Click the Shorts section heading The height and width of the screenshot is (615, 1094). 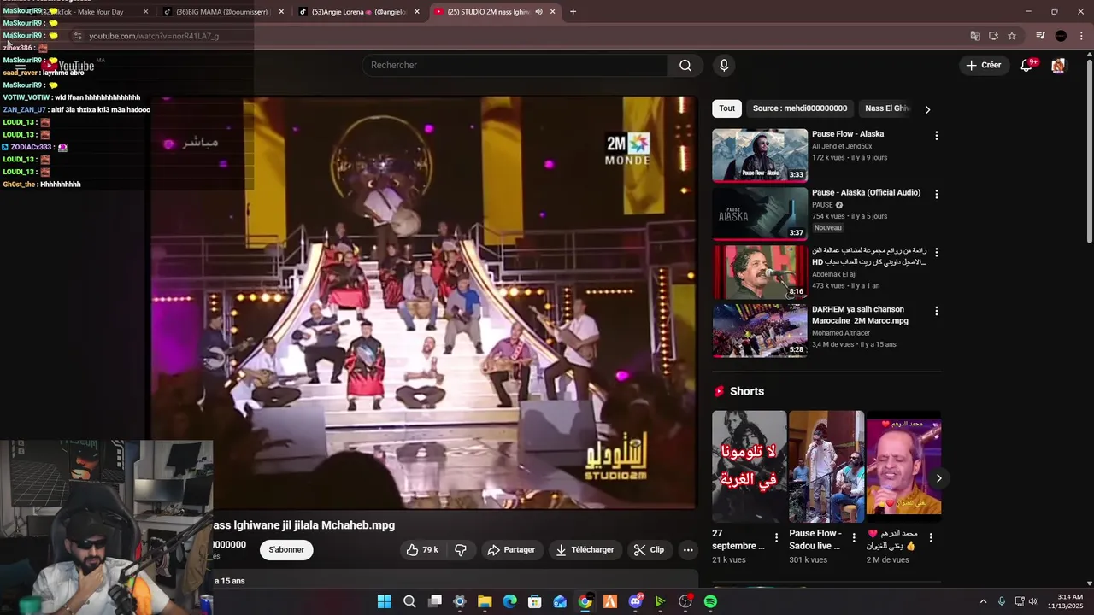click(746, 391)
